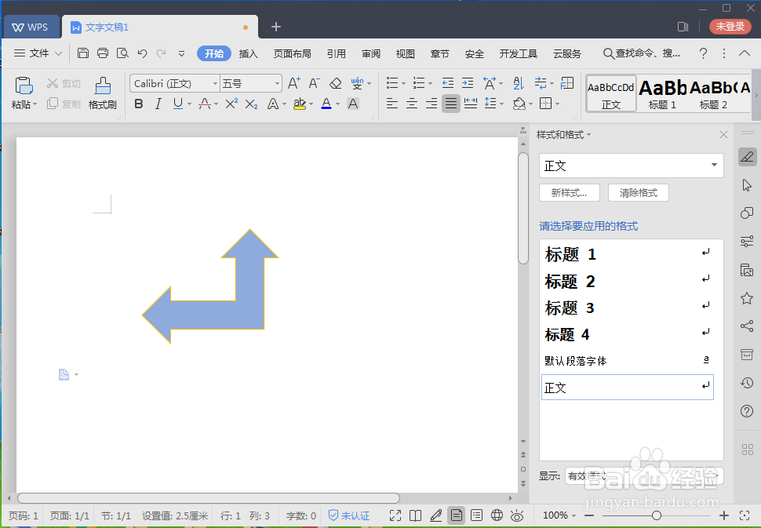Click the 新样式 button
This screenshot has height=528, width=761.
570,193
